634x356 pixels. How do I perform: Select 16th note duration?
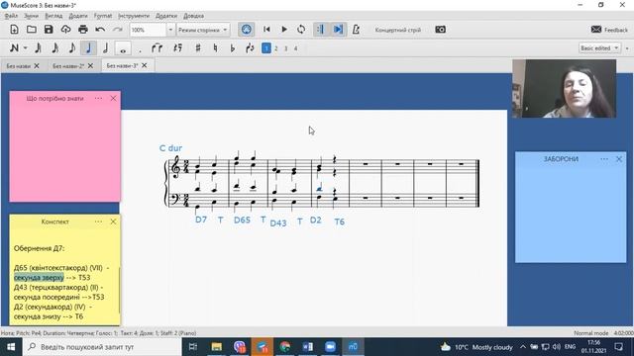(55, 48)
